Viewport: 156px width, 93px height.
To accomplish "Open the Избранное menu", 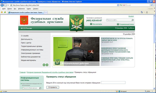I will point(21,9).
